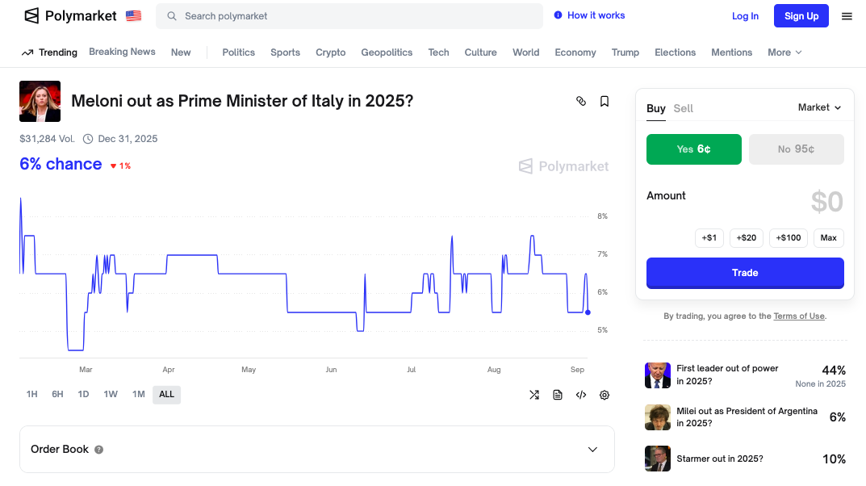Click the embed code icon

(x=580, y=395)
